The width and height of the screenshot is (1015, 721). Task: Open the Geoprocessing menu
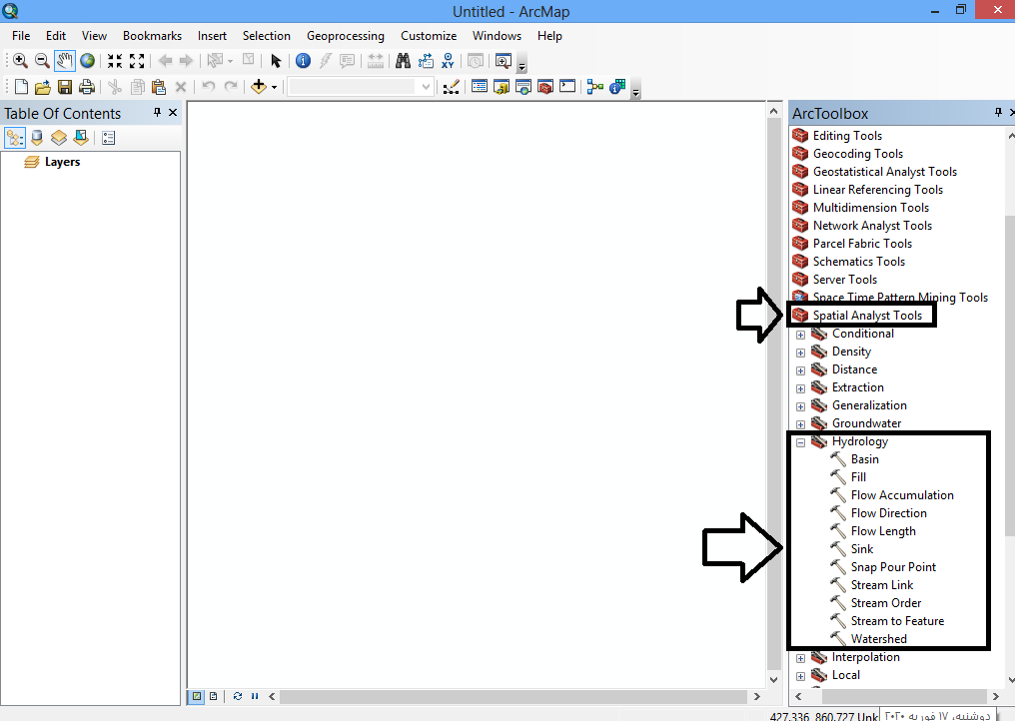pyautogui.click(x=345, y=36)
